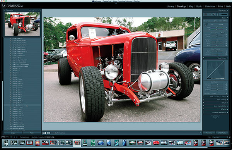The width and height of the screenshot is (232, 150).
Task: Click the Copy settings button
Action: coord(13,133)
